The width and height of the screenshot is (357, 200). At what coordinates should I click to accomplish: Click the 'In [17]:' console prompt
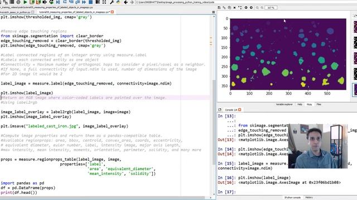tap(226, 192)
